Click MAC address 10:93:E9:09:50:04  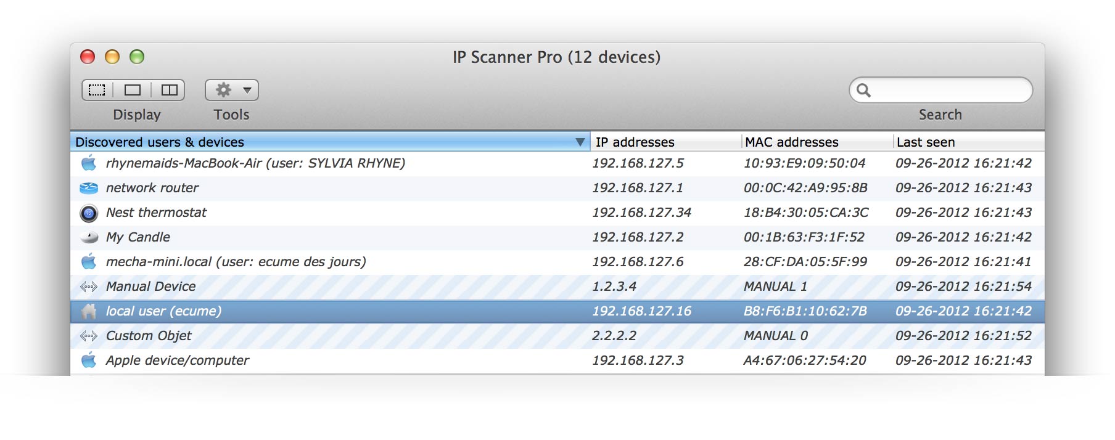(x=805, y=163)
